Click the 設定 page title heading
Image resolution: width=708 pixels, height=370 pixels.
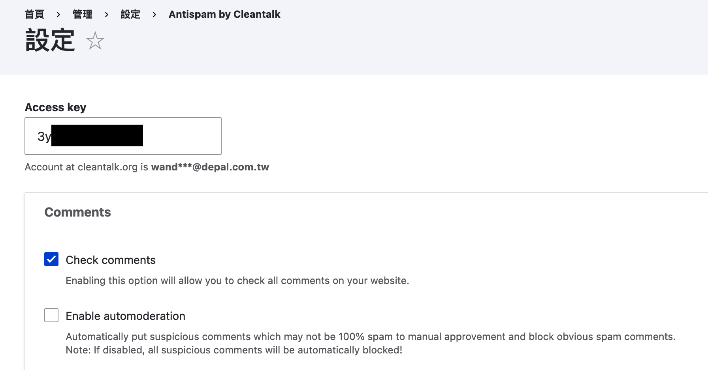tap(50, 40)
